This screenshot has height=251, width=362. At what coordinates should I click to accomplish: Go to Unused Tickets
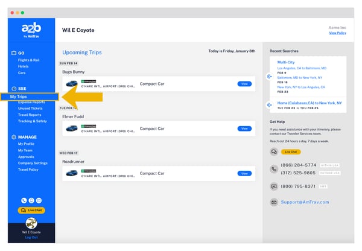pyautogui.click(x=30, y=109)
